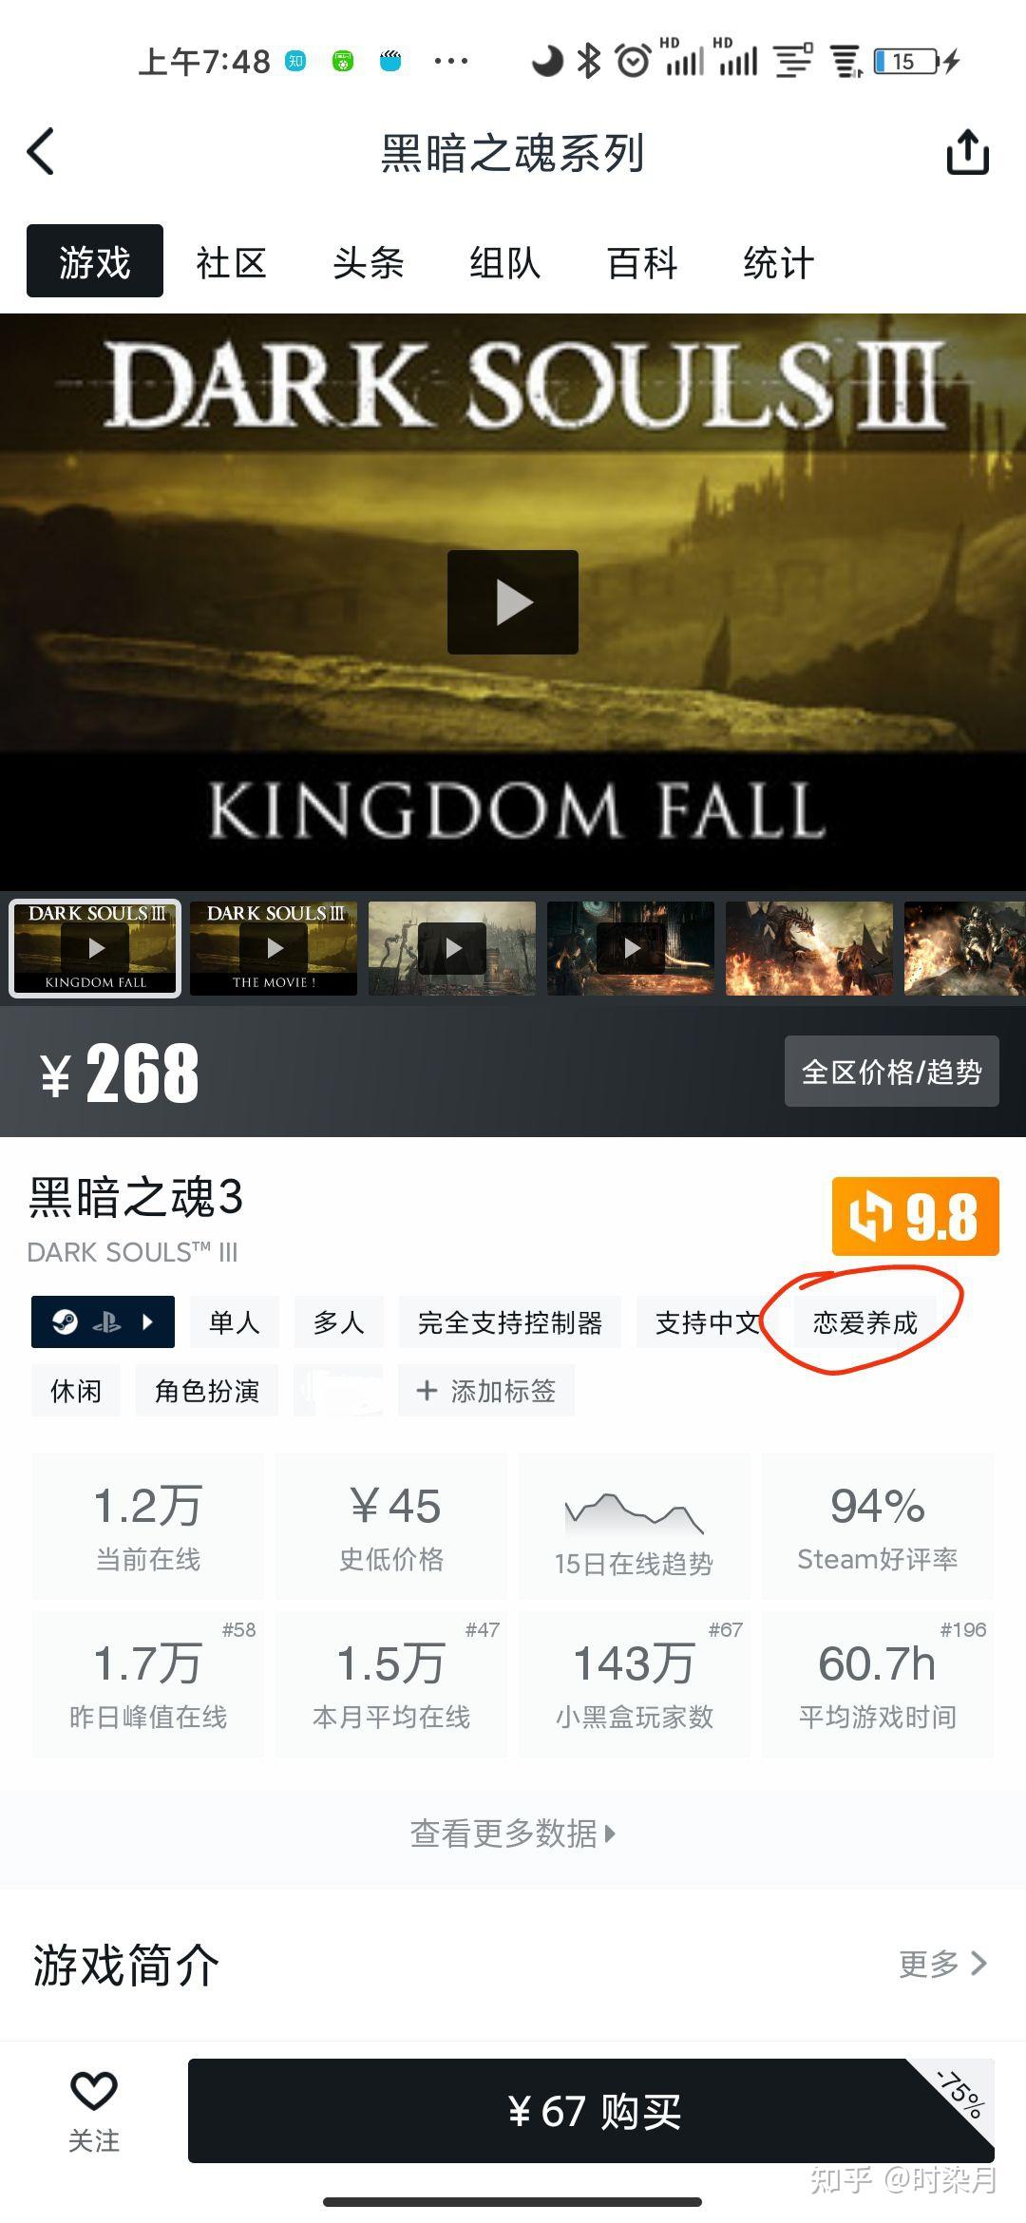View the 15日在线趋势 chart
This screenshot has height=2223, width=1026.
pyautogui.click(x=634, y=1527)
